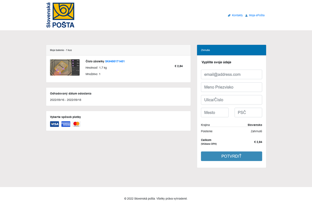Image resolution: width=312 pixels, height=210 pixels.
Task: Click into the Mesto city field
Action: (215, 113)
